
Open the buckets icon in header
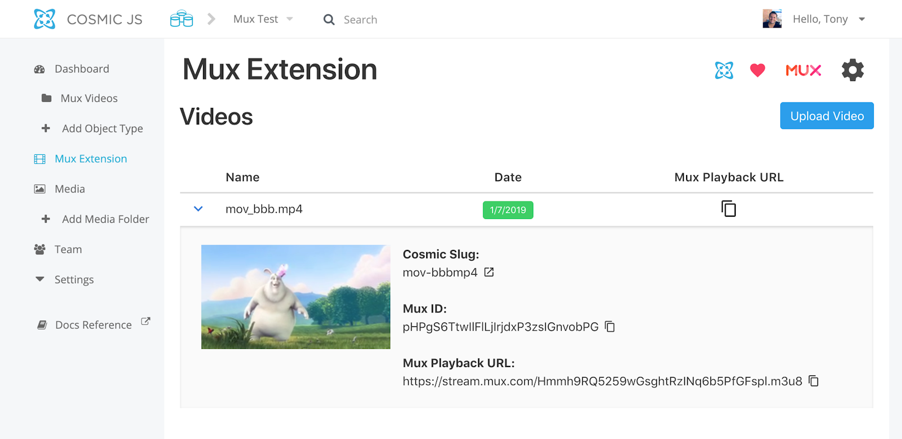click(x=182, y=19)
